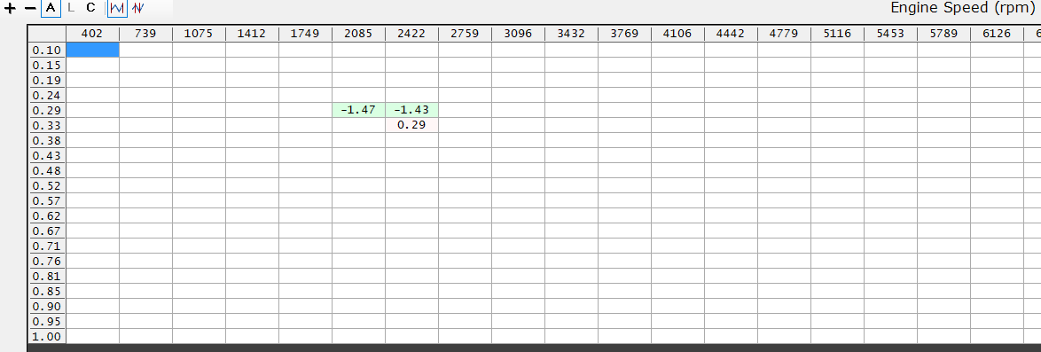
Task: Select the highlighted cell at 402 rpm, 0.10
Action: point(93,50)
